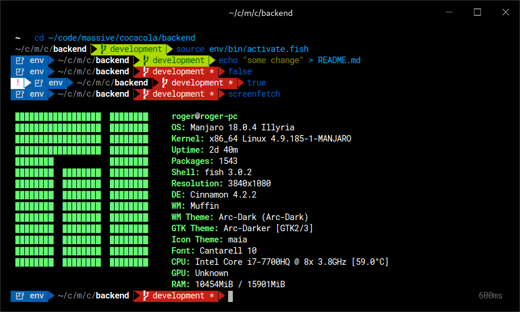Click README.md in the echo line
Viewport: 520px width, 312px height.
tap(339, 60)
